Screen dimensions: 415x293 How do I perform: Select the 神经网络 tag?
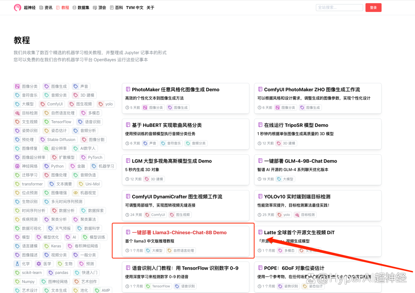(27, 166)
